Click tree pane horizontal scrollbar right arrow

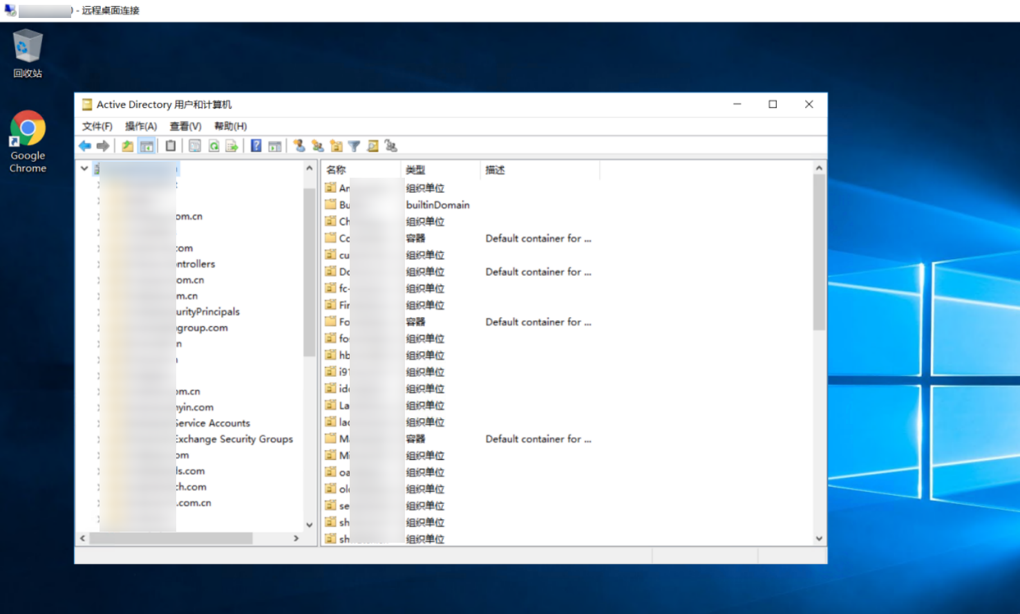(296, 538)
